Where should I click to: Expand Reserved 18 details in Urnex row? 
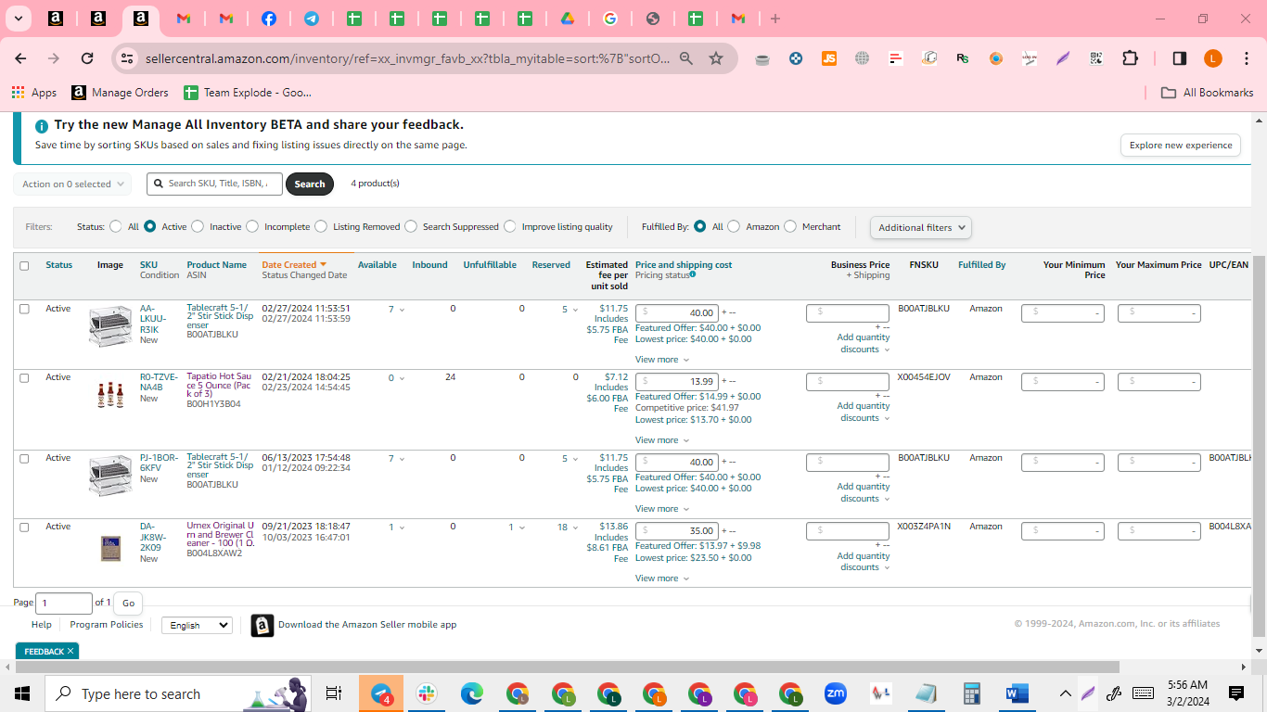pyautogui.click(x=567, y=527)
